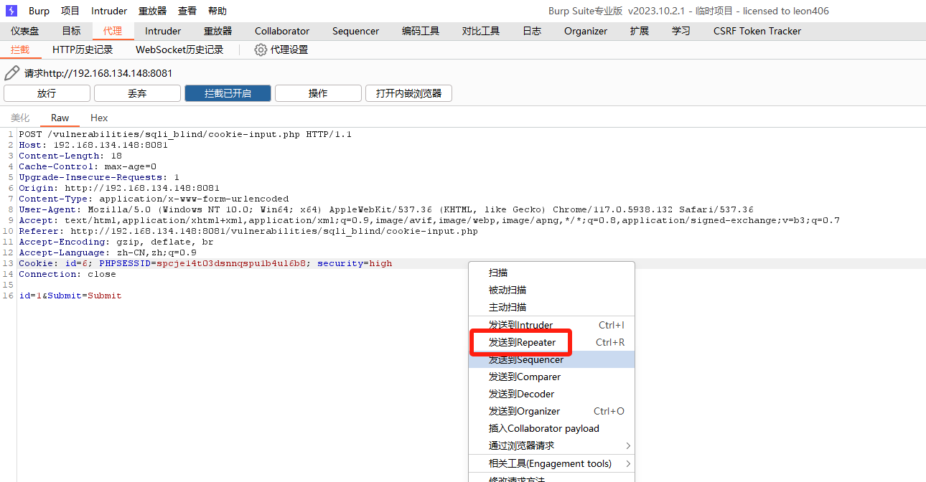Image resolution: width=926 pixels, height=482 pixels.
Task: Open the proxy settings gear icon
Action: click(x=261, y=49)
